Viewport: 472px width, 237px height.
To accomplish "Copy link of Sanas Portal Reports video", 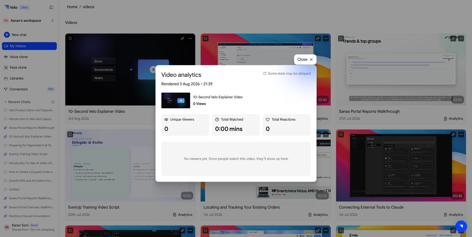I will (x=453, y=38).
